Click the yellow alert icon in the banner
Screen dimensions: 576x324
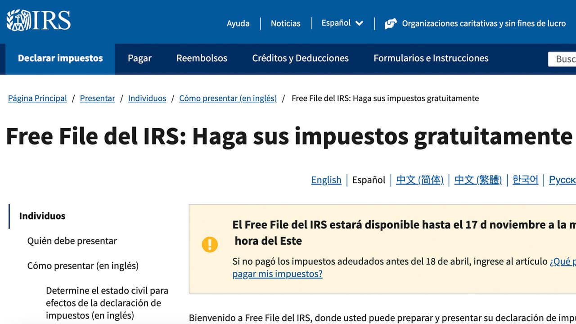pyautogui.click(x=210, y=244)
